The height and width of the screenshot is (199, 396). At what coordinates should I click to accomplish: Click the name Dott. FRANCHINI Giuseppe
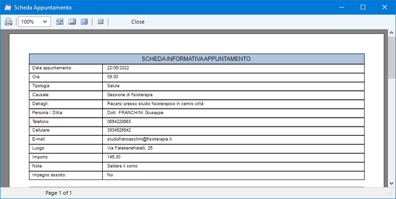(x=135, y=113)
